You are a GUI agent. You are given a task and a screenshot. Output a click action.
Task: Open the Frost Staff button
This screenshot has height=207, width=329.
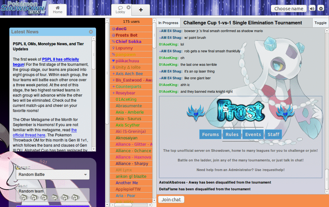coord(273,134)
